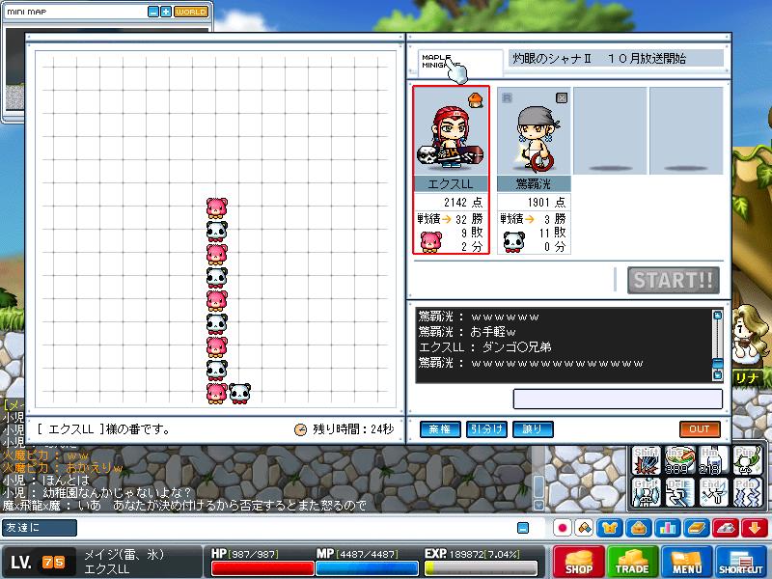Screen dimensions: 772x579
Task: Click the pink circle icon in bottom bar
Action: (563, 528)
